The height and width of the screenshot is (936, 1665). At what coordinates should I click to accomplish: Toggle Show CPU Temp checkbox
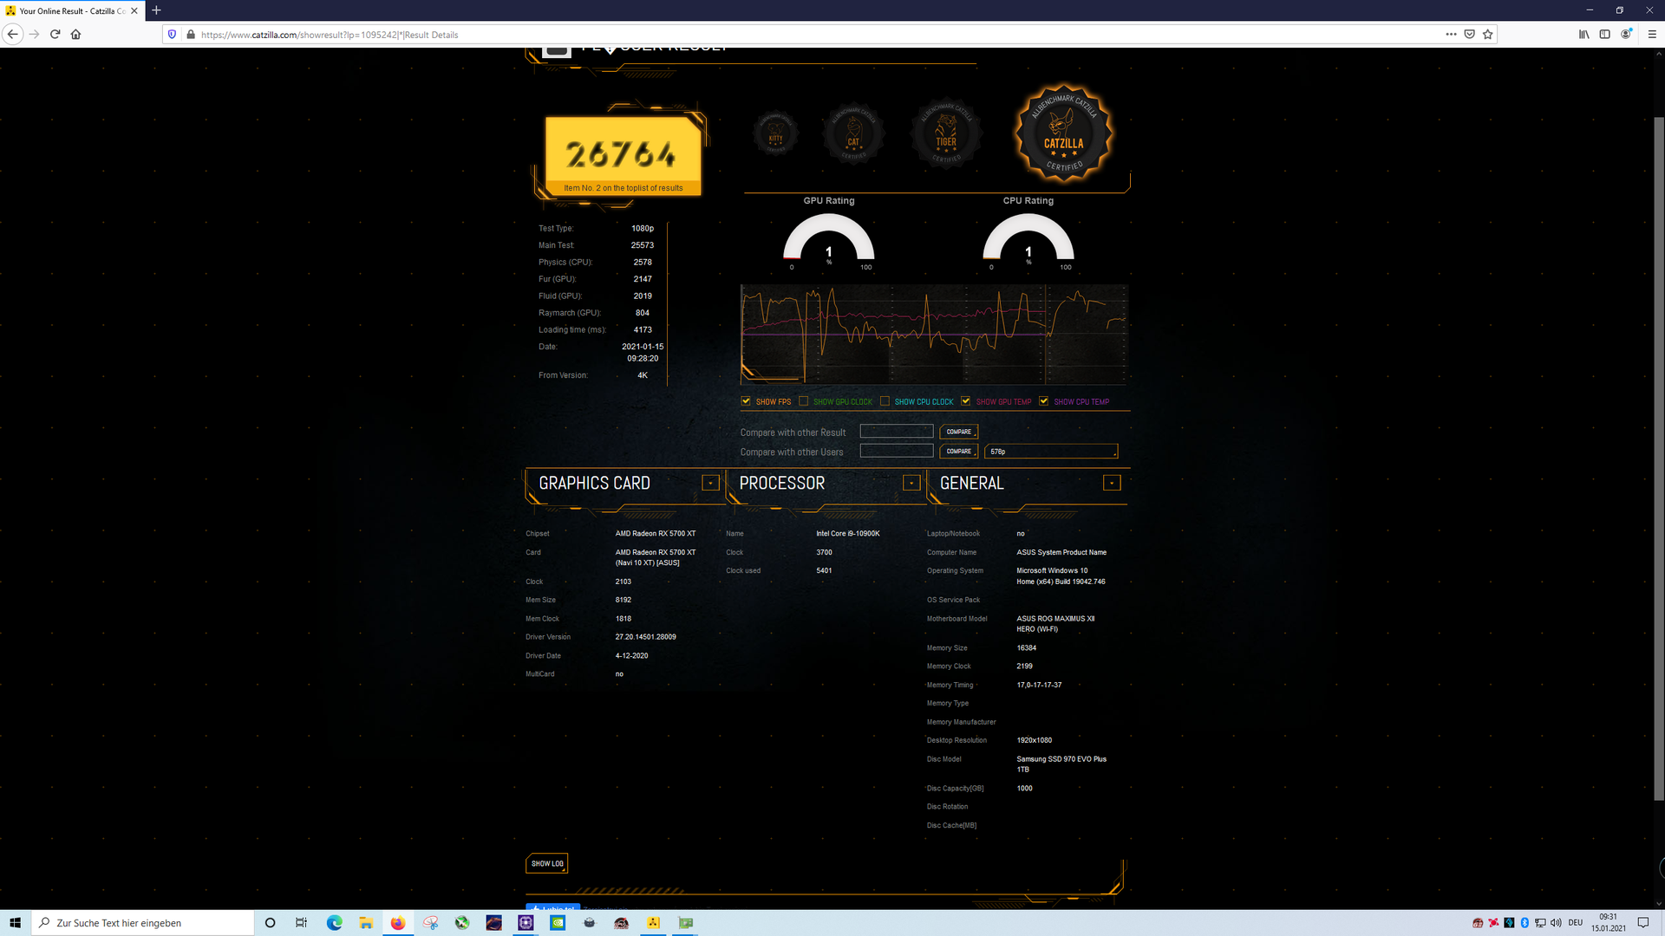coord(1043,401)
